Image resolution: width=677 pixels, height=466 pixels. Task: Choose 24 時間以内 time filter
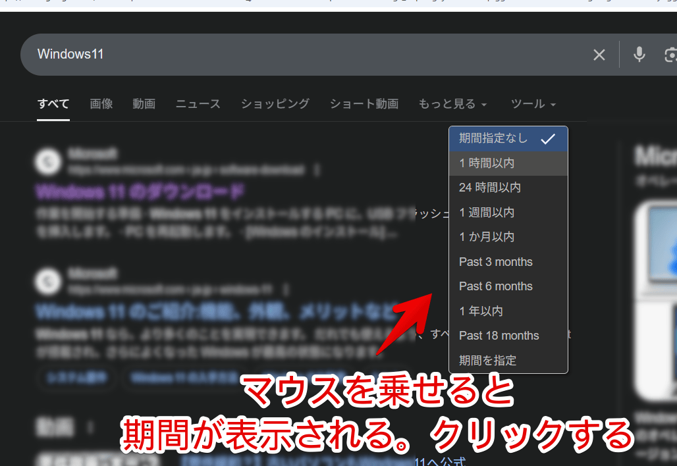point(508,188)
